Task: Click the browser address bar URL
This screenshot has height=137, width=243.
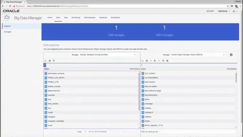Action: point(57,6)
